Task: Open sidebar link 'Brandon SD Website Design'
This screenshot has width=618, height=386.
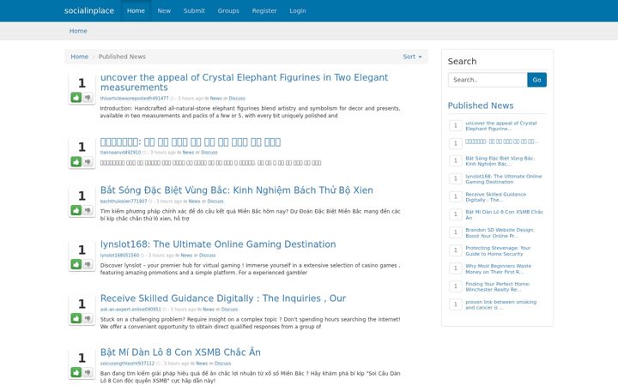Action: tap(500, 232)
